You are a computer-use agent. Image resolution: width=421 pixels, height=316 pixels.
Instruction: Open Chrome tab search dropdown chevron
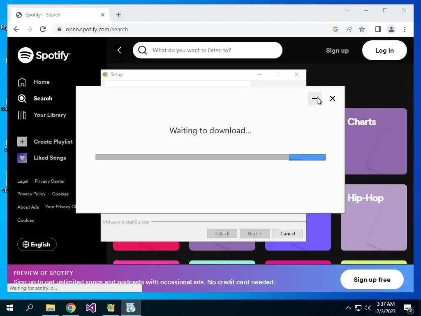click(x=347, y=10)
